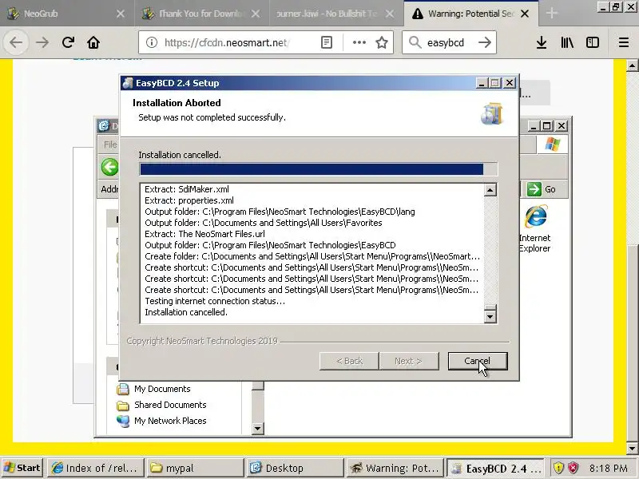639x479 pixels.
Task: Close the Warning: Potential Security tab
Action: click(x=525, y=14)
